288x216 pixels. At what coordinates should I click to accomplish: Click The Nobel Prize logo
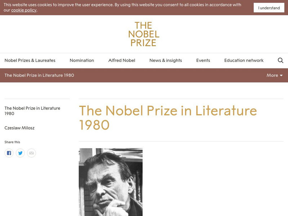click(x=144, y=34)
